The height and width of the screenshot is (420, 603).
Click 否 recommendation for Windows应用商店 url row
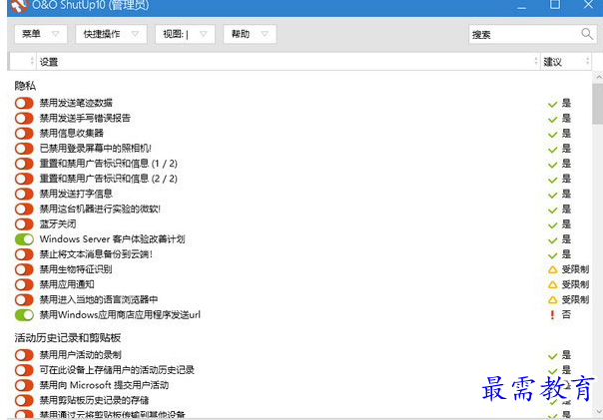(x=566, y=314)
